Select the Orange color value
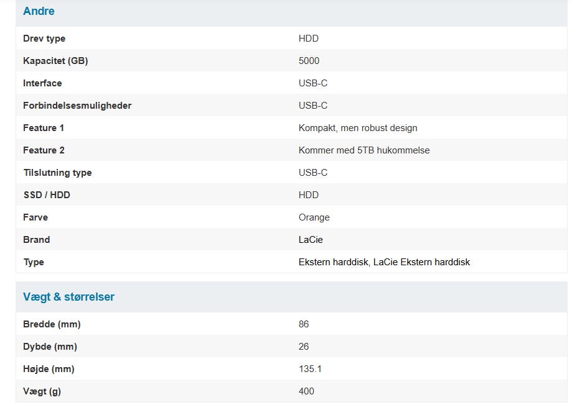 pos(314,217)
